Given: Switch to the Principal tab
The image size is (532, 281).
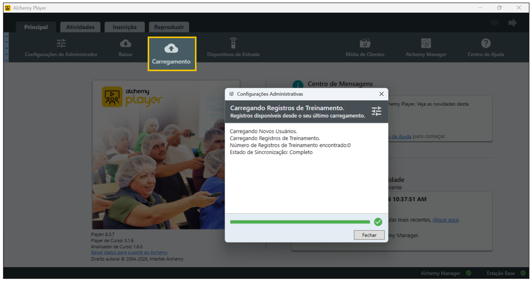Looking at the screenshot, I should coord(36,27).
